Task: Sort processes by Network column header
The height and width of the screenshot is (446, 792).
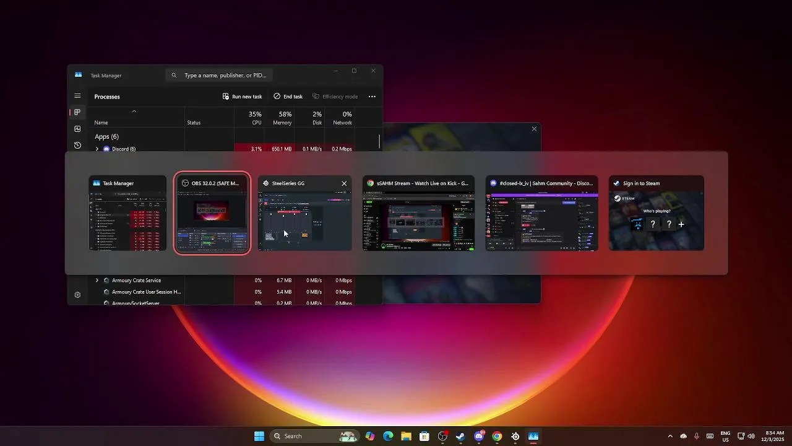Action: click(x=340, y=117)
